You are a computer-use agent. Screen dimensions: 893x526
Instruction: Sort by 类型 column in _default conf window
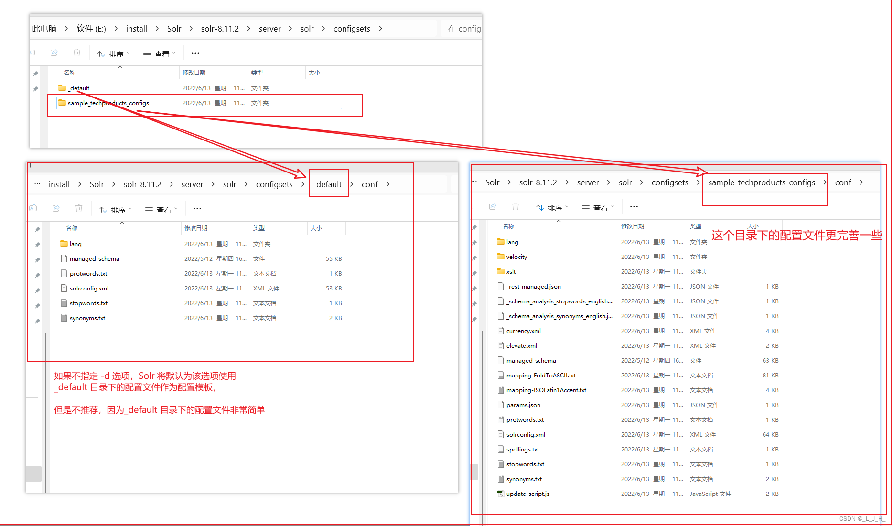pos(259,228)
